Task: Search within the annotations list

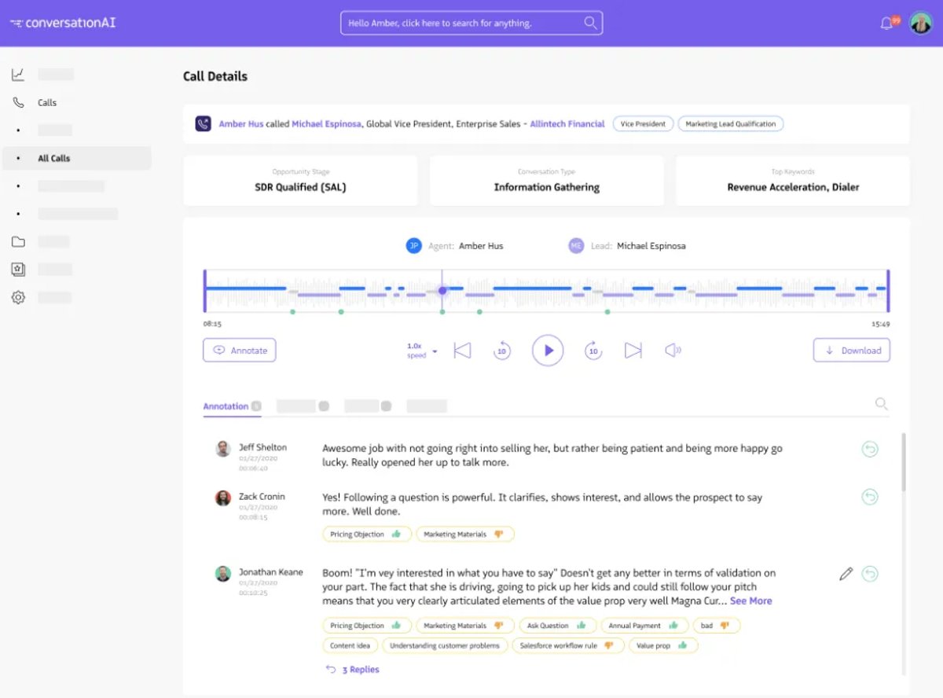Action: 882,404
